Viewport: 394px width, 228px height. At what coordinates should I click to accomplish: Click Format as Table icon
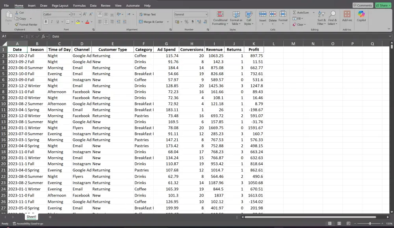click(x=236, y=15)
